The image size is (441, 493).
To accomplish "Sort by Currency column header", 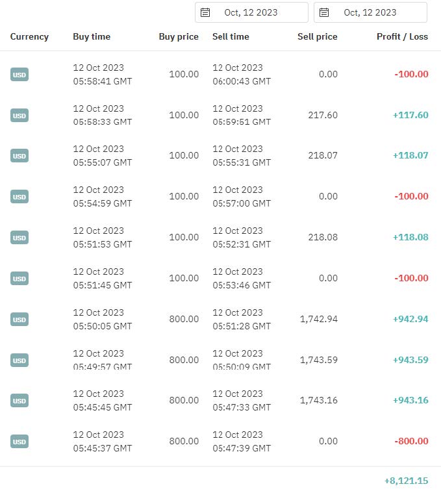I will point(29,37).
